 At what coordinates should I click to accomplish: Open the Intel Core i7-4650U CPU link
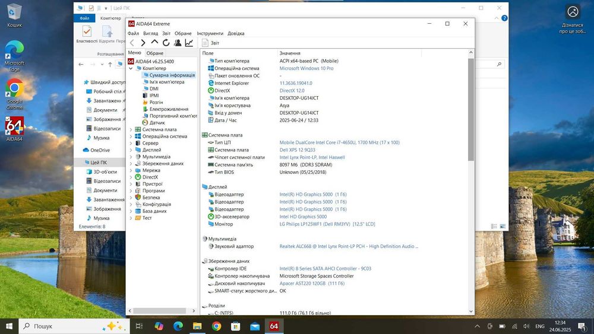click(339, 142)
